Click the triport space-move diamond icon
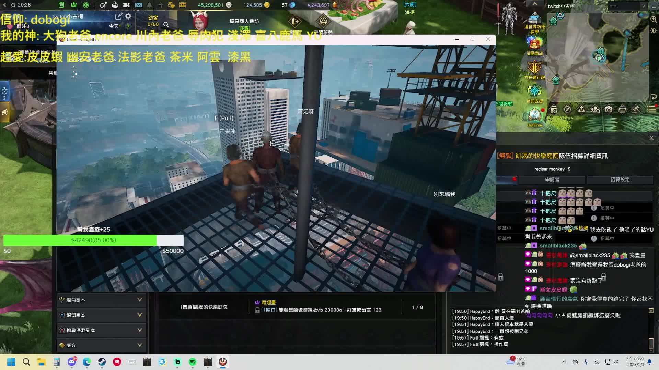The image size is (659, 370). point(323,22)
